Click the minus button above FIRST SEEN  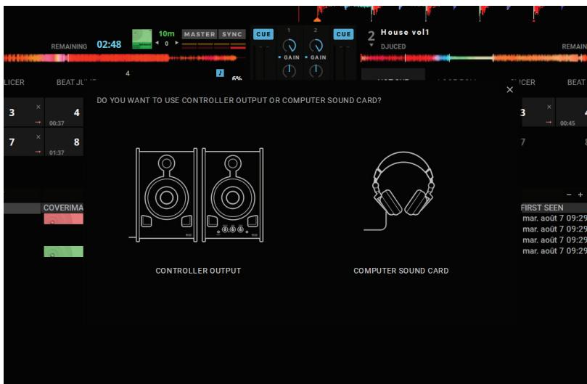569,195
